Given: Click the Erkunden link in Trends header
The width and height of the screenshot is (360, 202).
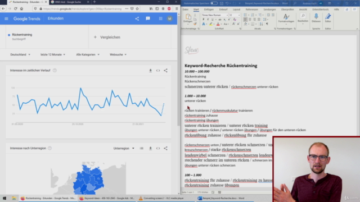Looking at the screenshot, I should 56,19.
